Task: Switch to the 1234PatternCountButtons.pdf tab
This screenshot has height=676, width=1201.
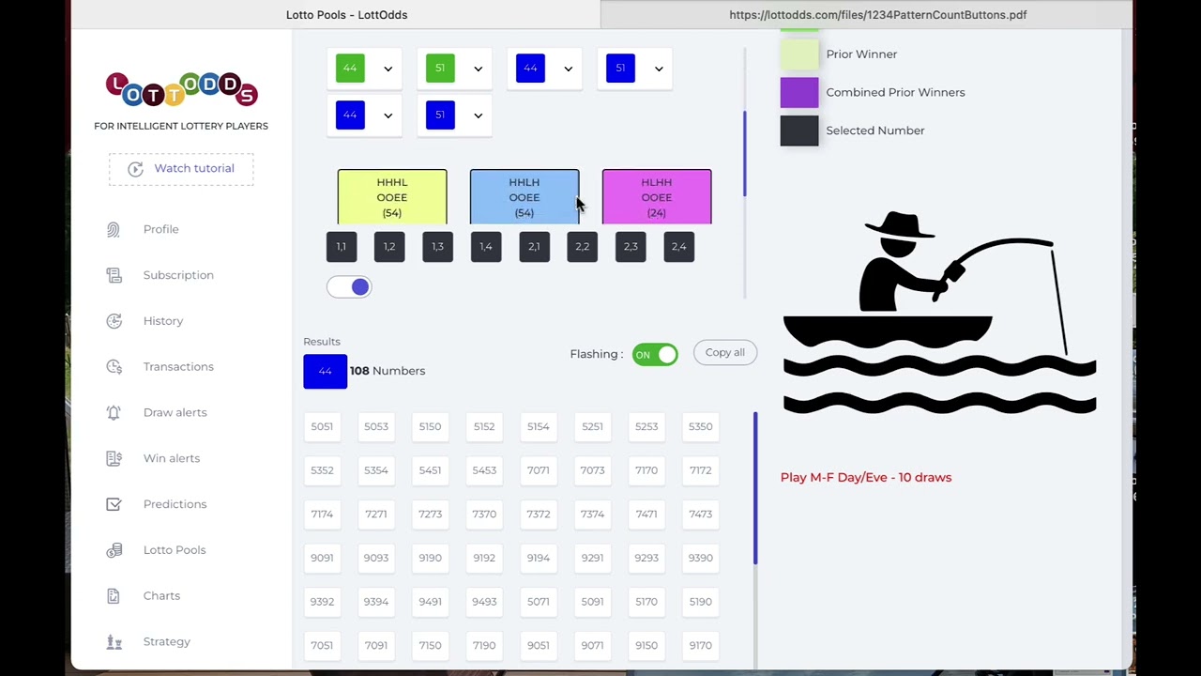Action: (x=877, y=14)
